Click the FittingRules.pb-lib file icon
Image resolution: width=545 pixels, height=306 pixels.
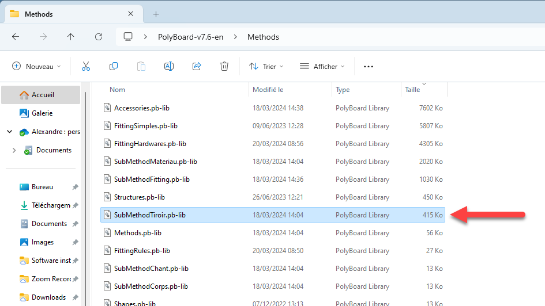tap(107, 251)
